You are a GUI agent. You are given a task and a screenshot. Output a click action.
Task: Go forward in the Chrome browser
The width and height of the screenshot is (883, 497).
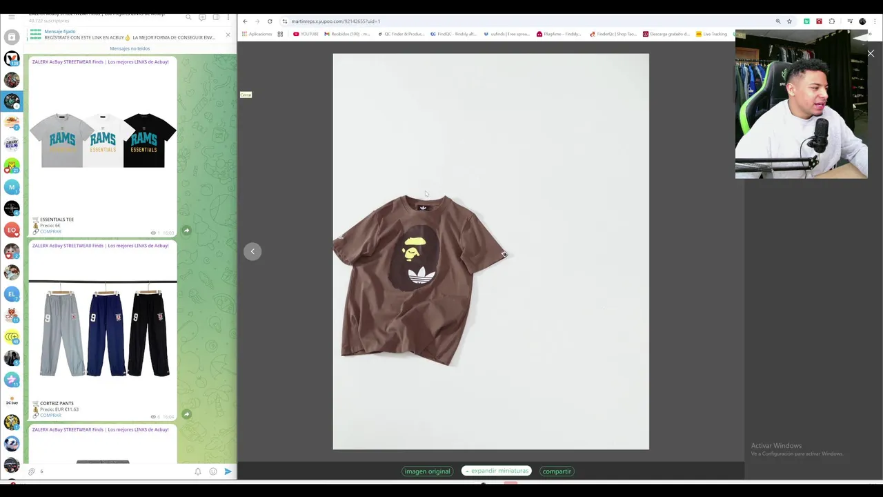click(257, 21)
